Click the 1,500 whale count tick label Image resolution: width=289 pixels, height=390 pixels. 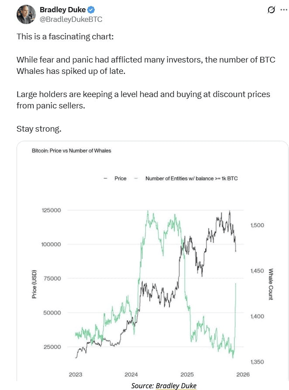pyautogui.click(x=258, y=225)
